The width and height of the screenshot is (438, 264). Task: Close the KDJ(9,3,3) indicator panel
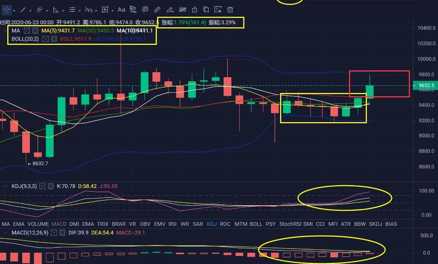[51, 186]
